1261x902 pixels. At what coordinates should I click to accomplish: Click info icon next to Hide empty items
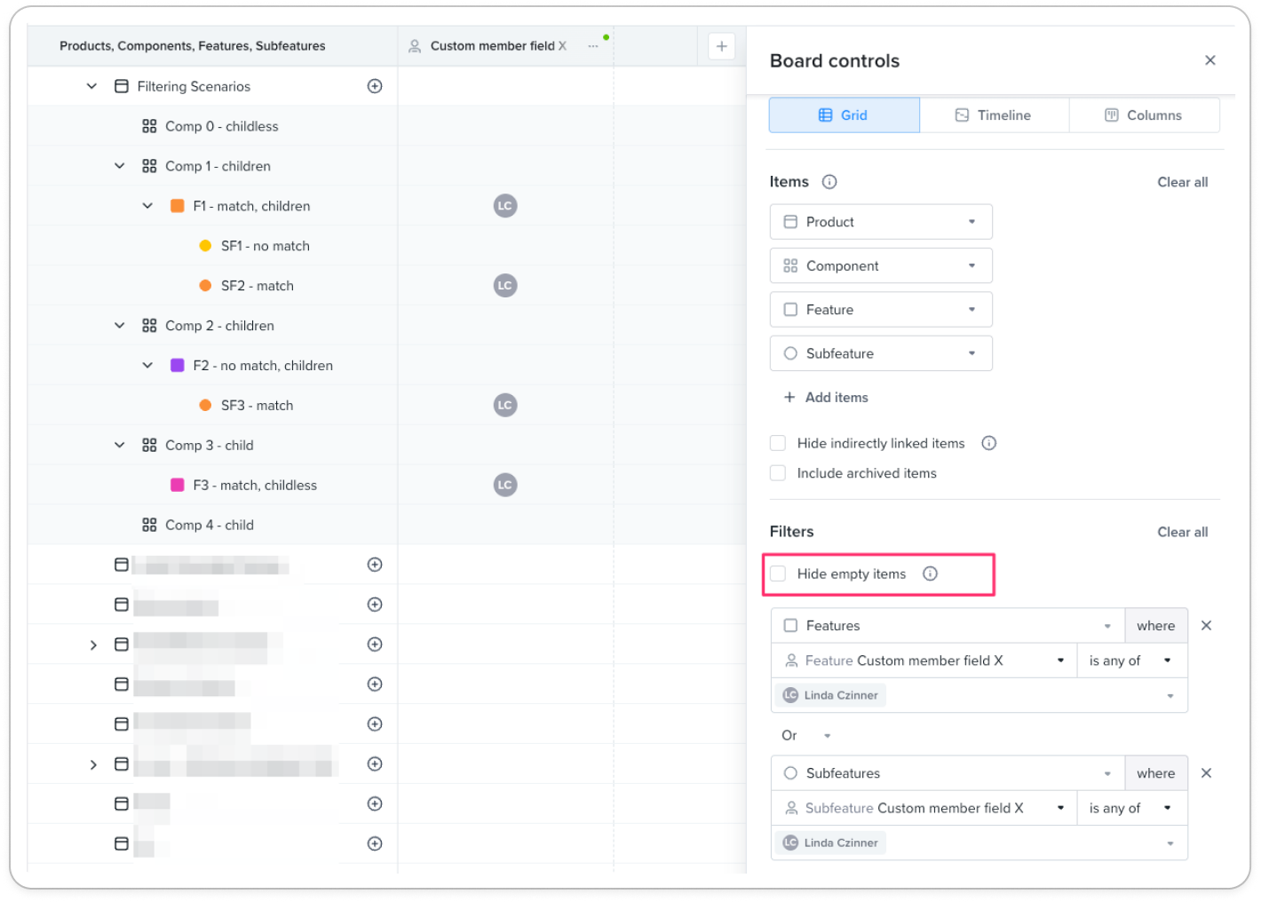(x=930, y=574)
